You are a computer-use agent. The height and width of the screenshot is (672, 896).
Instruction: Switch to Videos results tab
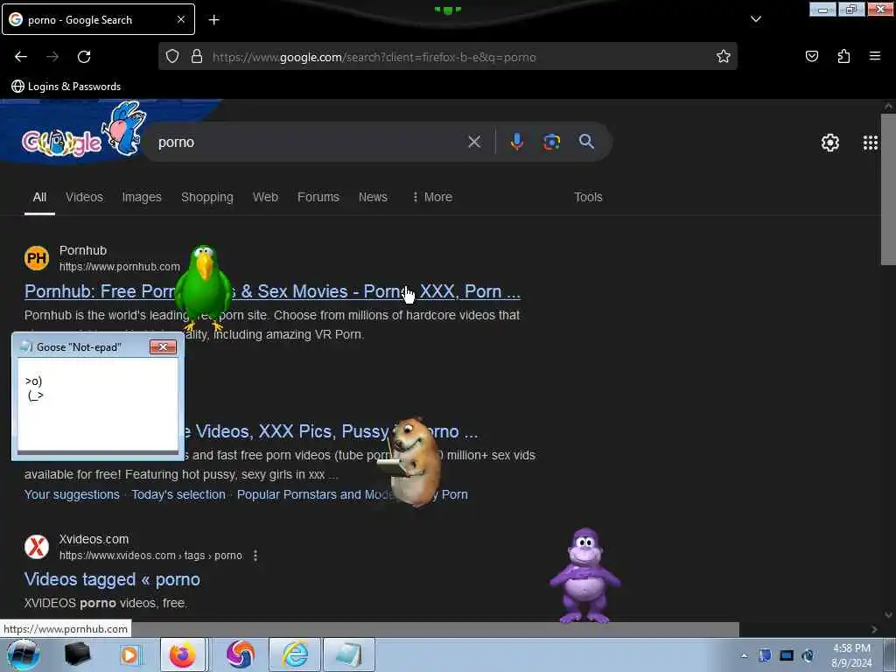84,197
